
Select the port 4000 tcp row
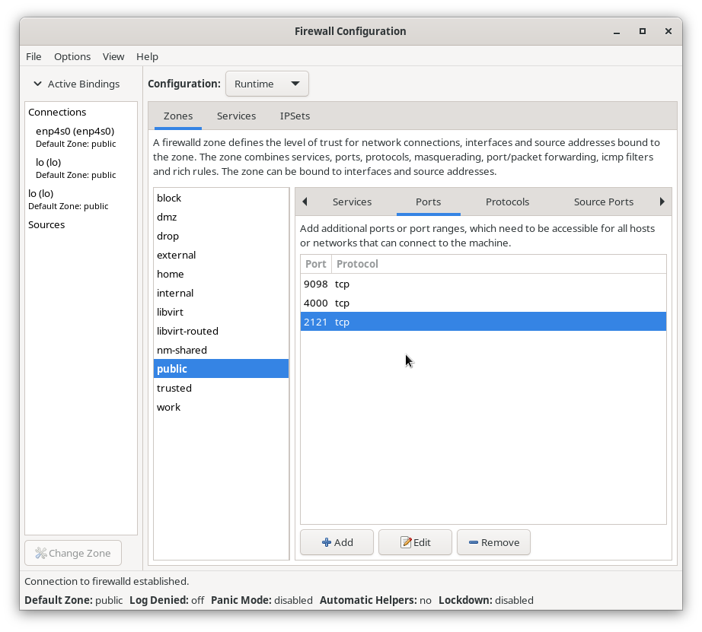coord(483,303)
